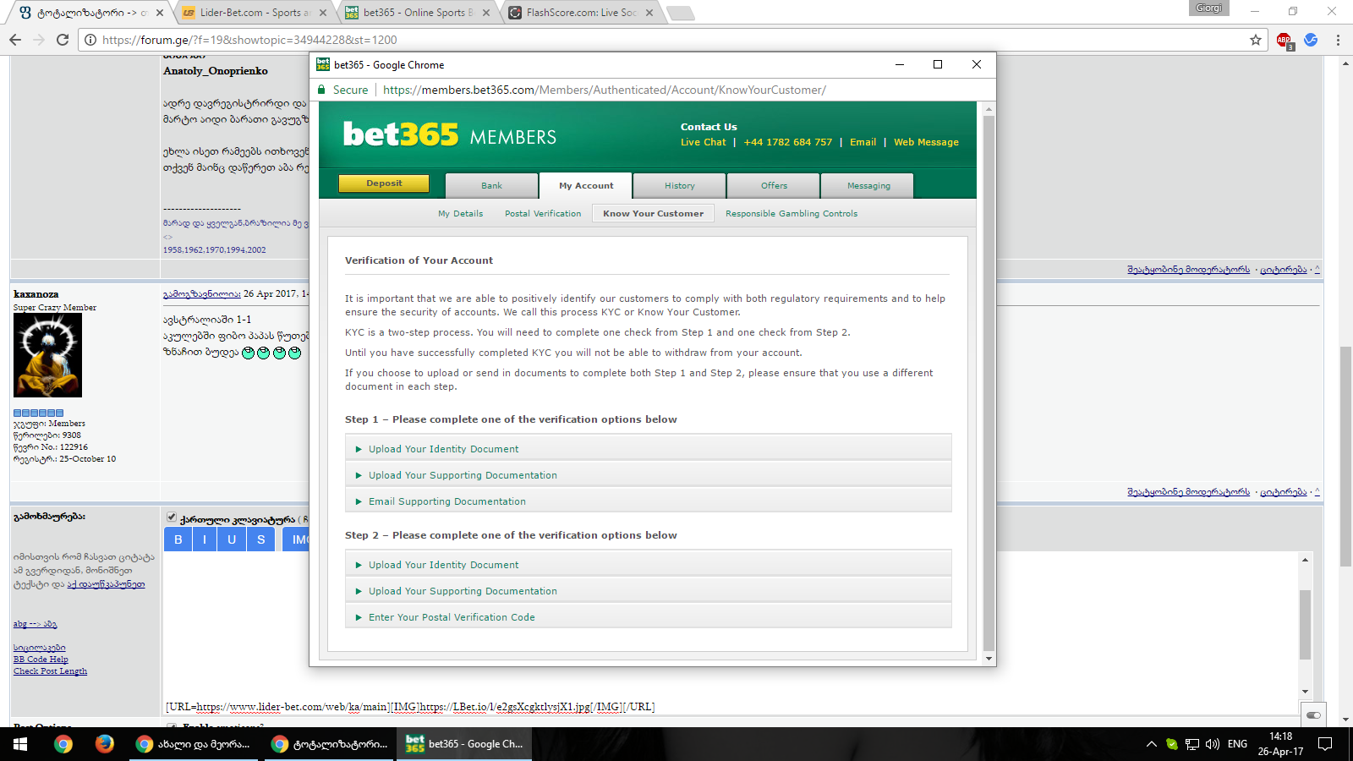Apply strikethrough with the S button in the forum editor

pos(261,539)
